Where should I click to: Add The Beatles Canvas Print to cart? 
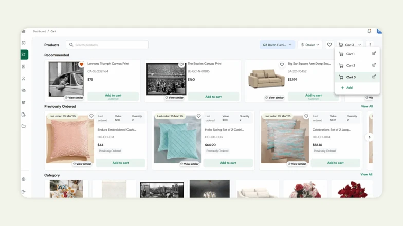click(213, 97)
